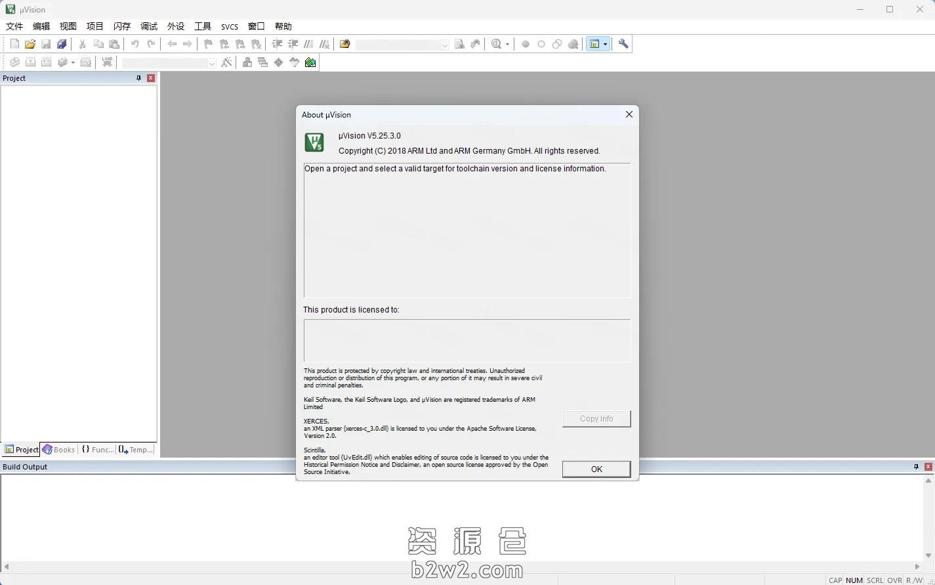Viewport: 935px width, 585px height.
Task: Expand the debug magnifier dropdown arrow
Action: [x=507, y=44]
